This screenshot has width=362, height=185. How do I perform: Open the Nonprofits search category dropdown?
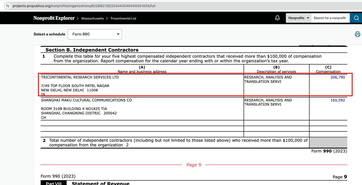pyautogui.click(x=298, y=18)
